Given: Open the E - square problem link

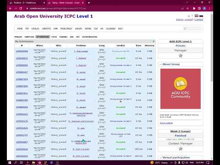Looking at the screenshot, I should (81, 107).
